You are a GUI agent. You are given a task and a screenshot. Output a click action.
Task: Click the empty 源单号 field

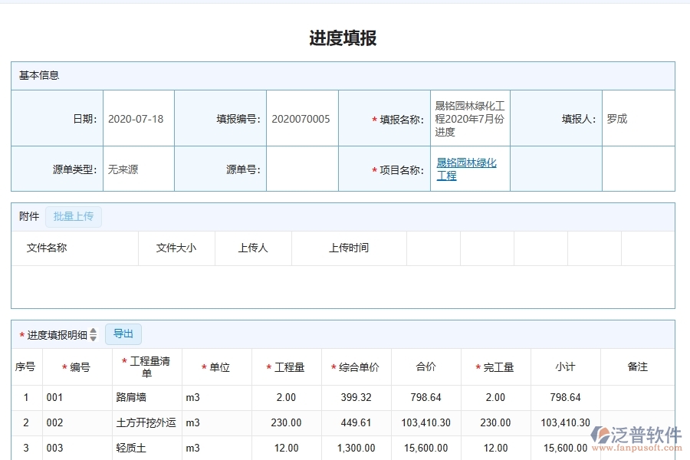pos(302,169)
